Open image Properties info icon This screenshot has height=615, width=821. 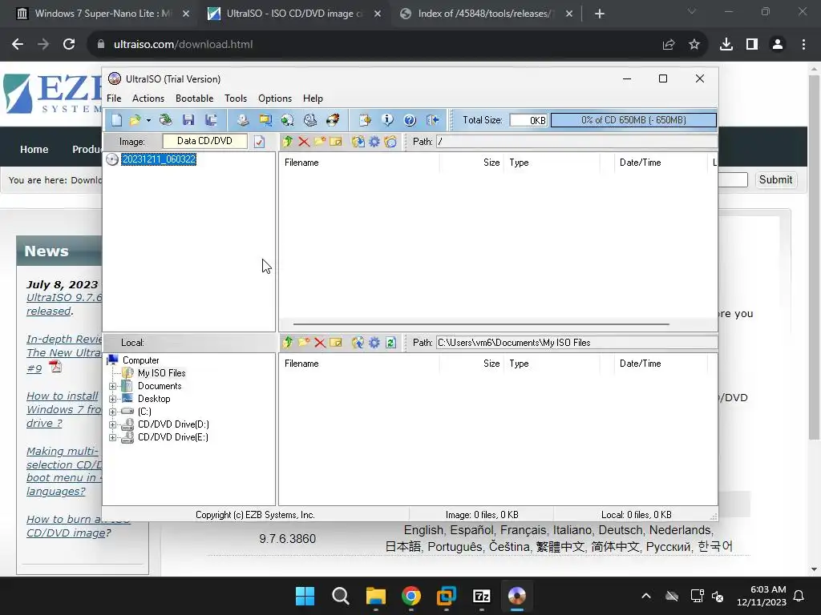(387, 120)
